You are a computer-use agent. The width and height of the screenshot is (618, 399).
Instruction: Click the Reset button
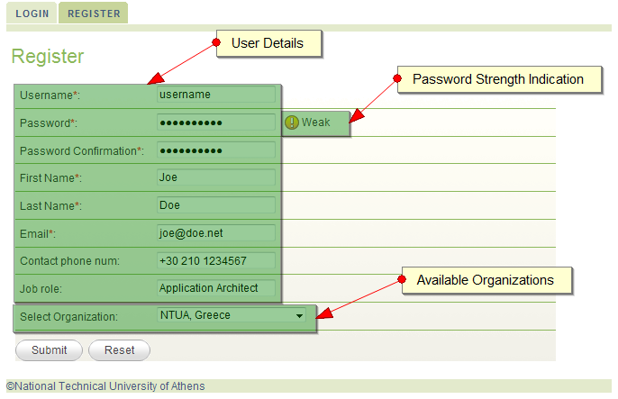120,350
